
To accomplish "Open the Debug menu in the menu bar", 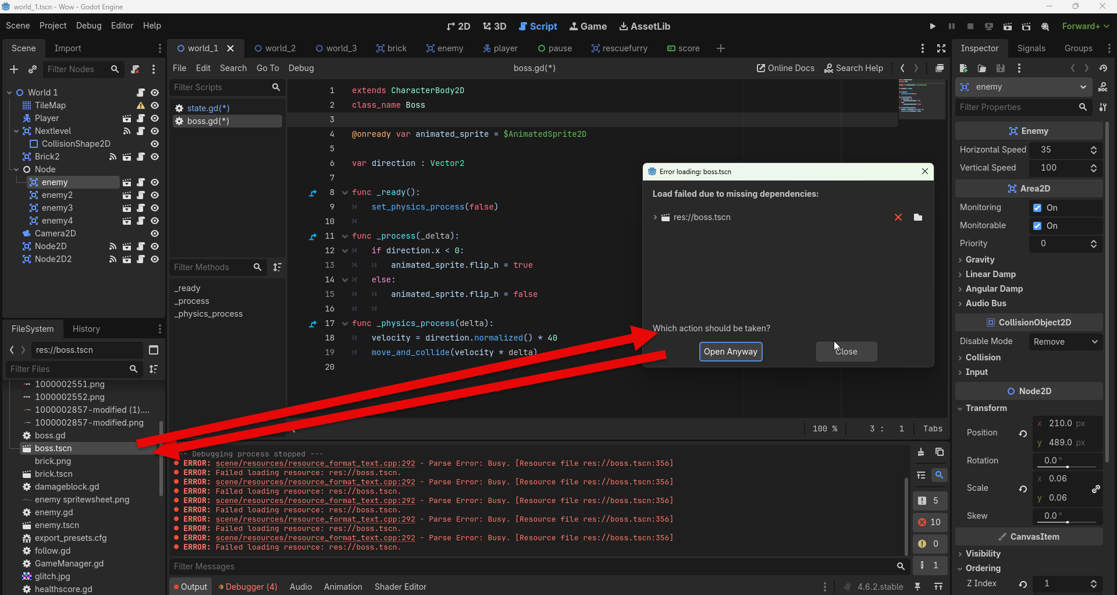I will [x=88, y=26].
